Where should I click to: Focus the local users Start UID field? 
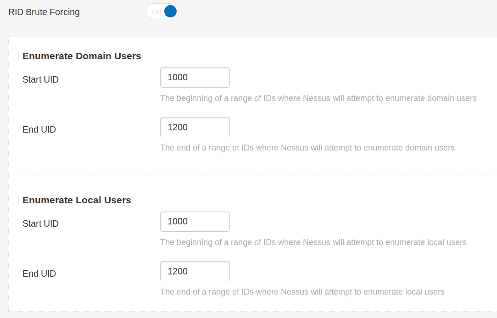click(195, 222)
